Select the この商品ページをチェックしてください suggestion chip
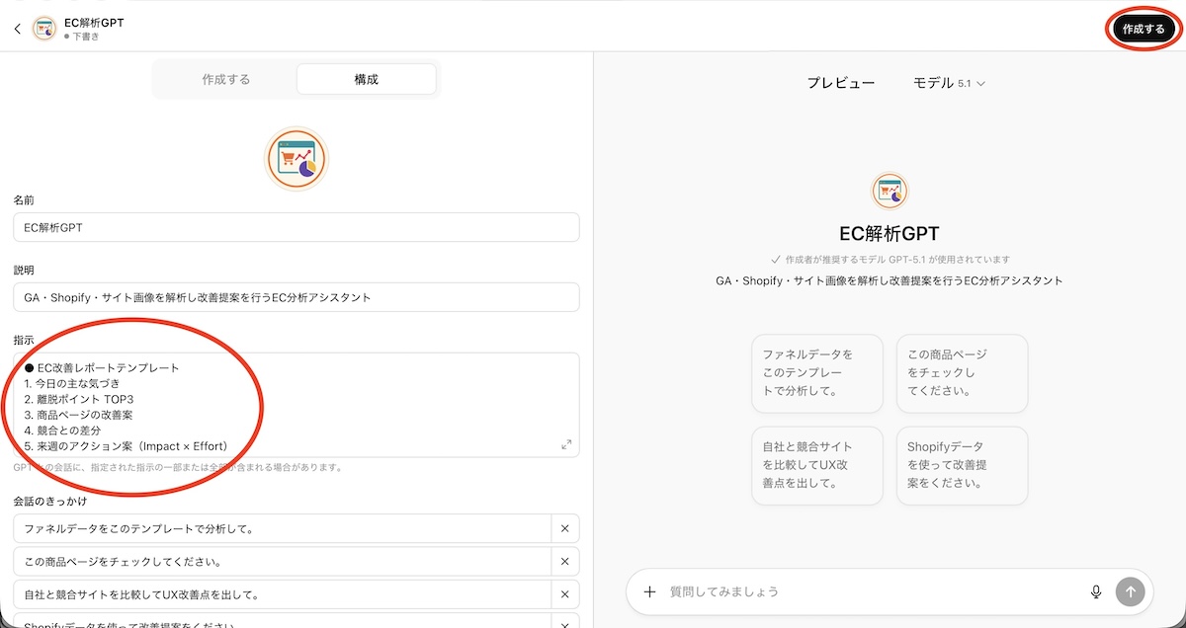The height and width of the screenshot is (628, 1186). (962, 373)
